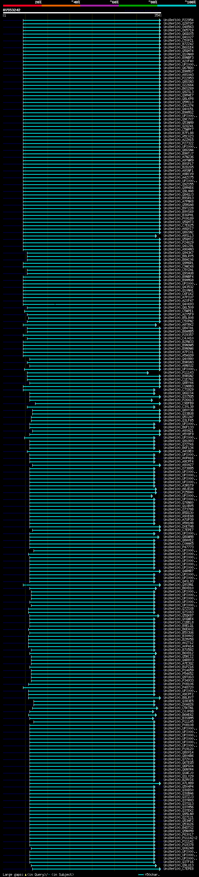
Task: Click UniRef100_P48720 label
Action: click(178, 687)
